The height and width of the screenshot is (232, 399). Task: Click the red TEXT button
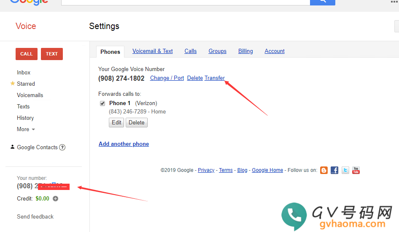tap(51, 54)
